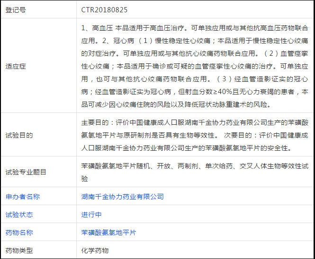The image size is (315, 259).
Task: Select registration number CTR20180825
Action: tap(104, 10)
